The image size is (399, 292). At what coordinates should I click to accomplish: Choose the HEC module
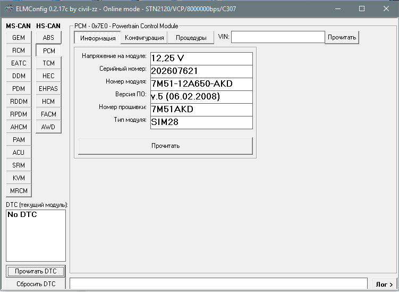click(x=48, y=76)
